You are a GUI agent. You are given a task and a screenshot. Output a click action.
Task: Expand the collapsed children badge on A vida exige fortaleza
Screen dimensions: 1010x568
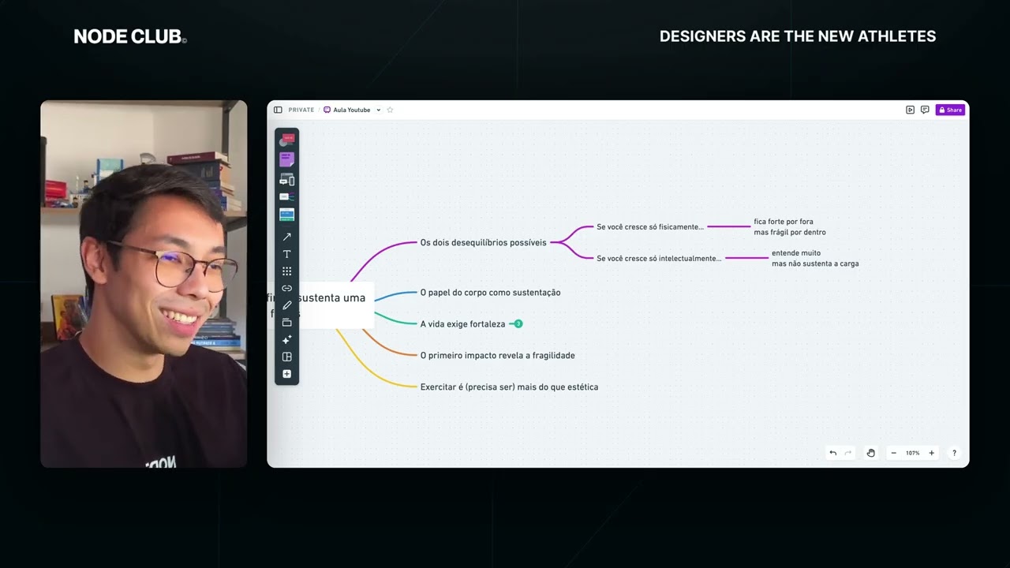click(x=518, y=323)
